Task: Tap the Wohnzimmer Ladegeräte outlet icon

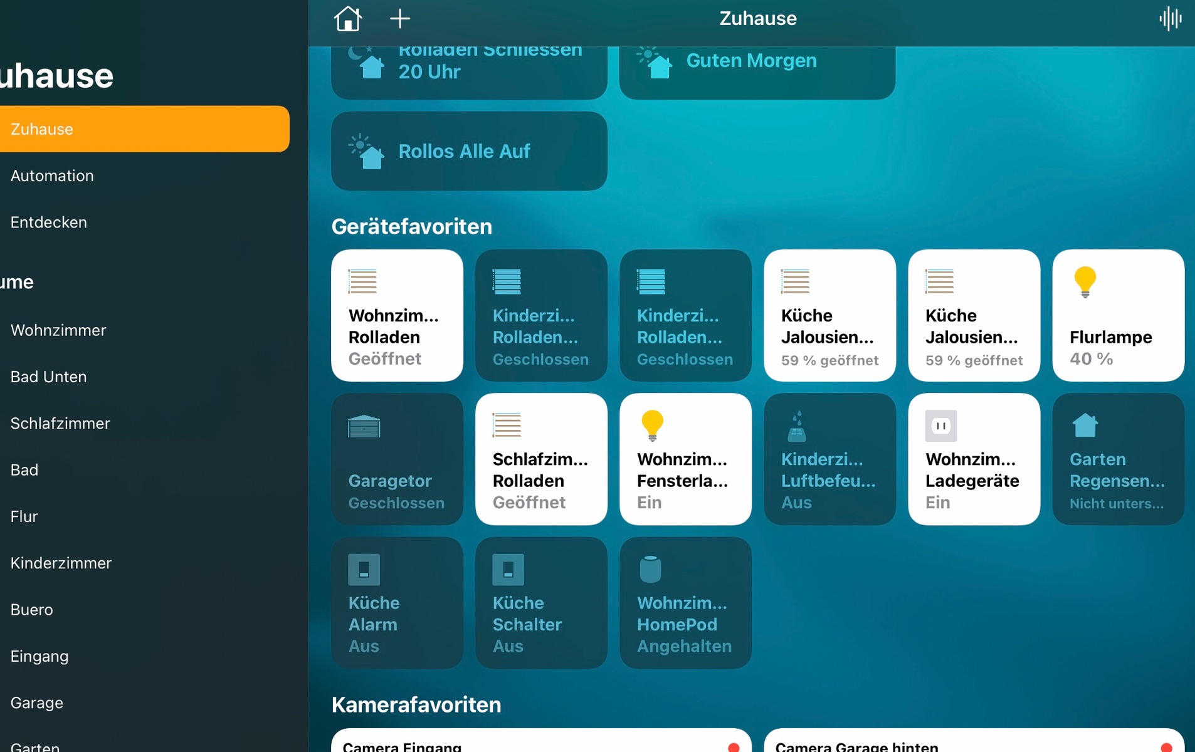Action: (x=940, y=426)
